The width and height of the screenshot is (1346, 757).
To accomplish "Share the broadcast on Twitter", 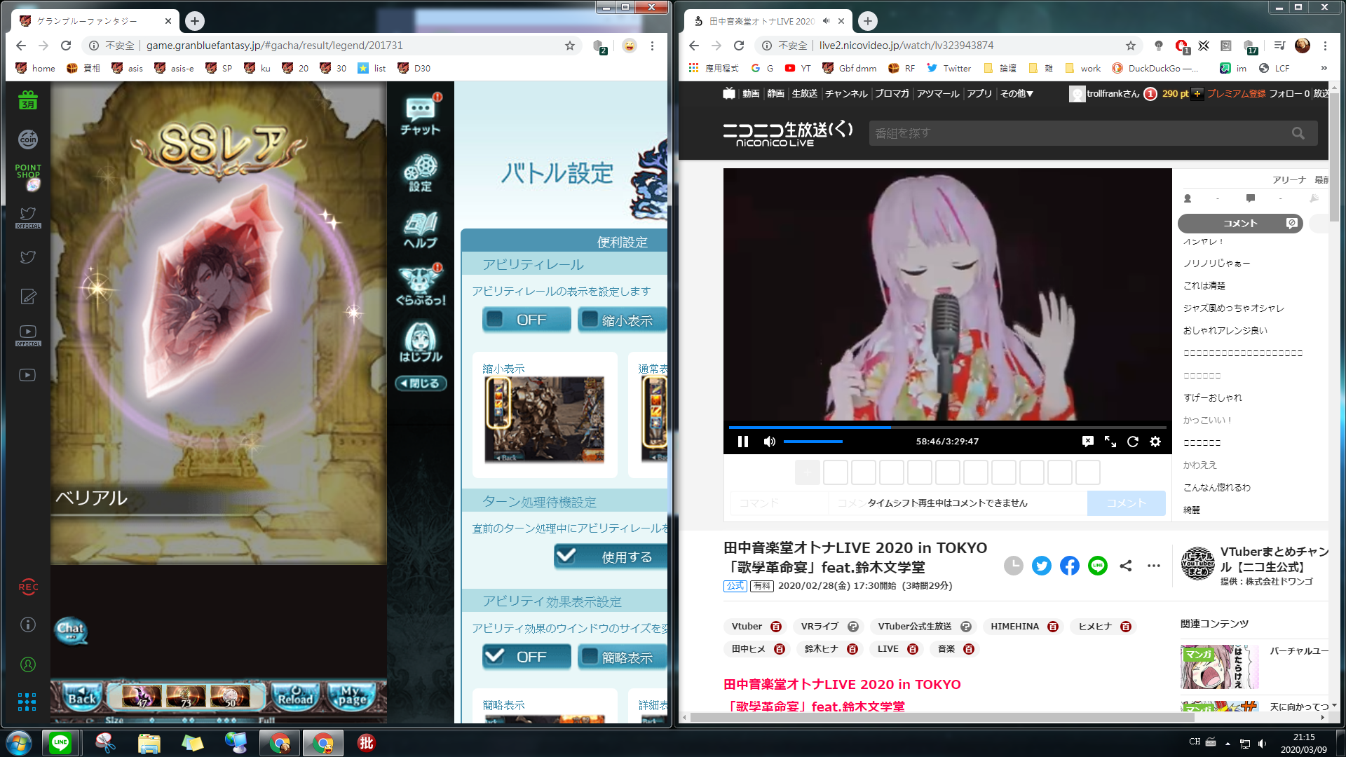I will click(1042, 566).
